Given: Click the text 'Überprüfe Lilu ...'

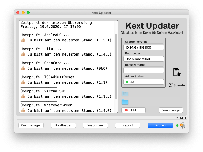Looking at the screenshot, I should (x=41, y=49).
